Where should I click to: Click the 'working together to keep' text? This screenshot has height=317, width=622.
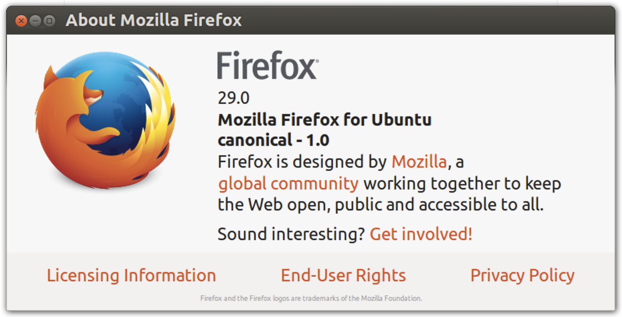[463, 184]
